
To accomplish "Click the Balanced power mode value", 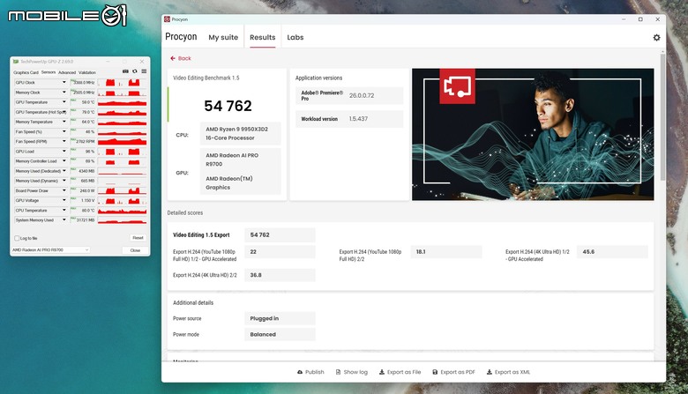I will coord(280,334).
